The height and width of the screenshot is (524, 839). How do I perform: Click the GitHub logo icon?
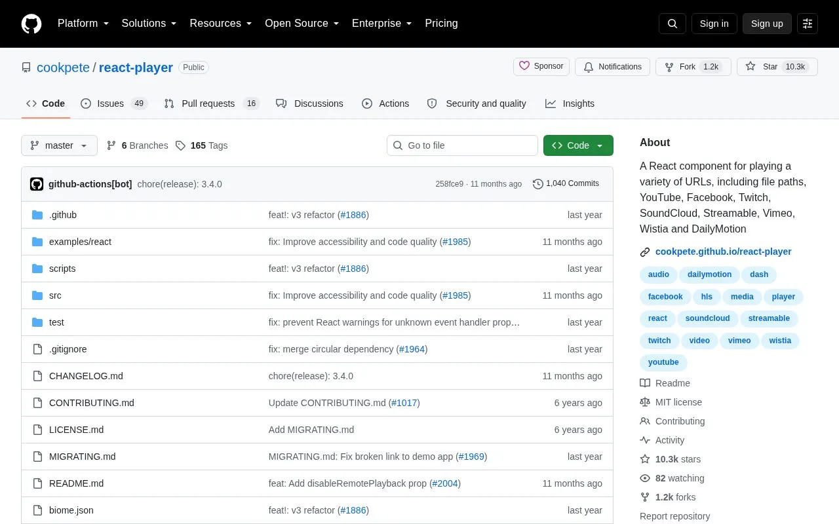click(x=31, y=24)
